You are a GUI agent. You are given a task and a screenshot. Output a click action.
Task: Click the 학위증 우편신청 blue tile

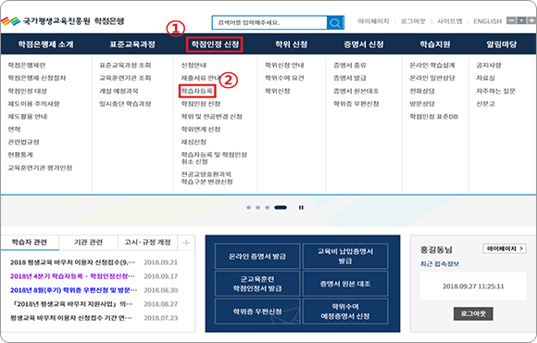[257, 311]
